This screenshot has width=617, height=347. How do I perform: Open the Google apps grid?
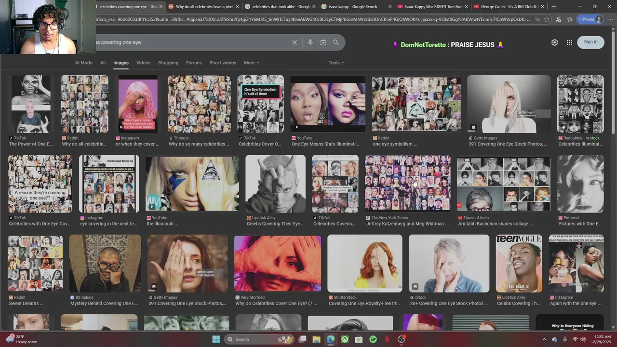[x=569, y=42]
